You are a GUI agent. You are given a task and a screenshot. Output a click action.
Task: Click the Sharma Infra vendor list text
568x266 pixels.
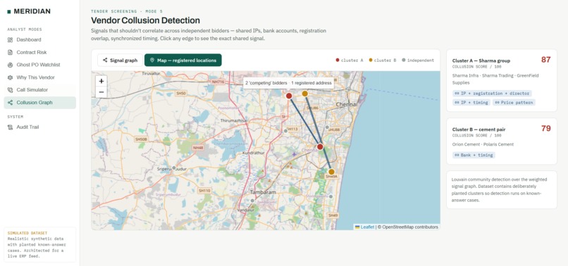(x=495, y=79)
